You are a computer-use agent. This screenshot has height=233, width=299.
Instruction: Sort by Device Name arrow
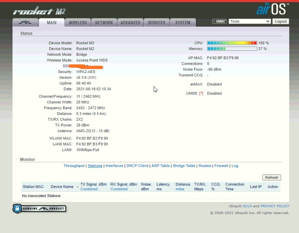[78, 187]
